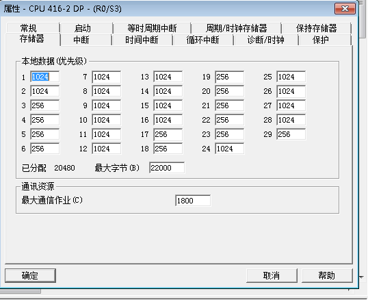Click priority 6 local data field
This screenshot has height=300, width=368.
[45, 149]
